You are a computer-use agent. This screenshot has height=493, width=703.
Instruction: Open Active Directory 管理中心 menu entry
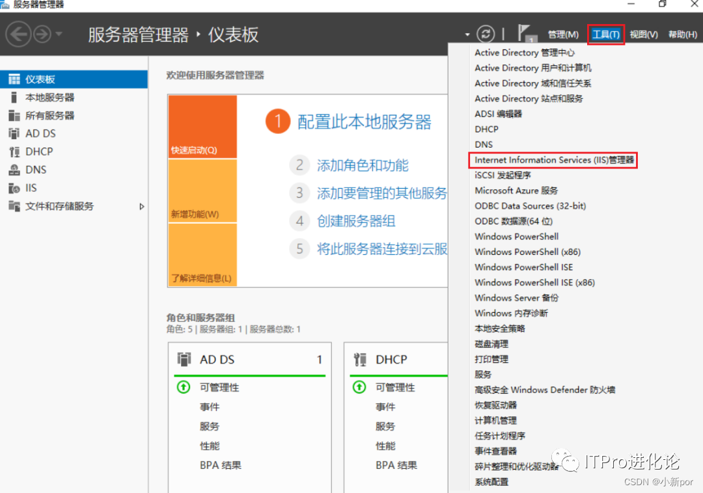pyautogui.click(x=524, y=53)
